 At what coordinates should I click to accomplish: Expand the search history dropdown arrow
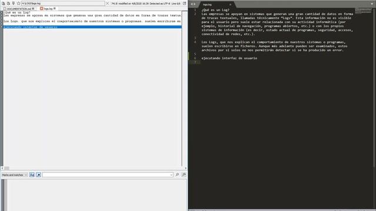point(171,175)
